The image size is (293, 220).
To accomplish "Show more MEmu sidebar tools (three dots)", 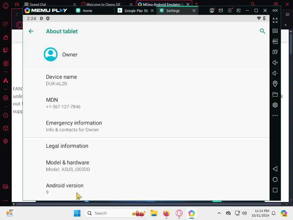I will coord(275,115).
